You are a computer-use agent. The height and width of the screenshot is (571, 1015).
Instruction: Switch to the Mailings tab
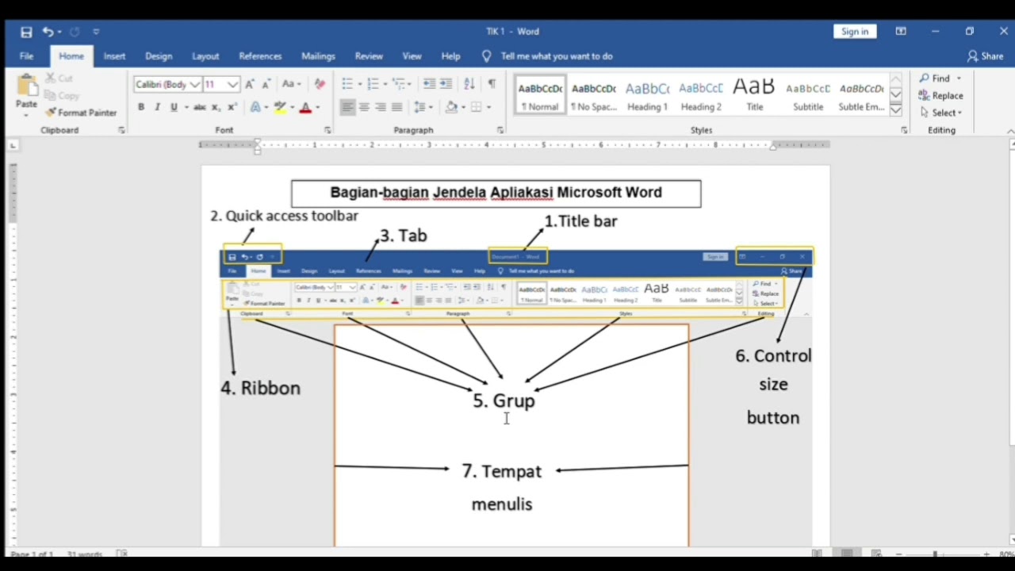click(318, 56)
